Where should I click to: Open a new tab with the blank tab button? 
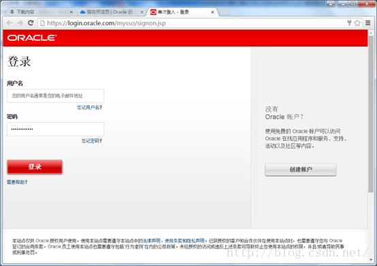(x=225, y=12)
